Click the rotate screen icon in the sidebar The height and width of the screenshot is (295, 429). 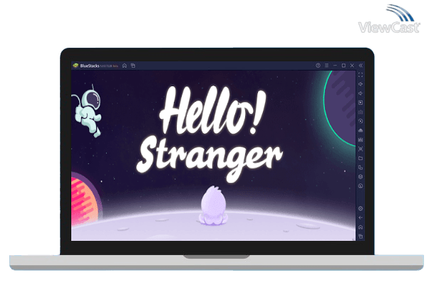tap(361, 167)
